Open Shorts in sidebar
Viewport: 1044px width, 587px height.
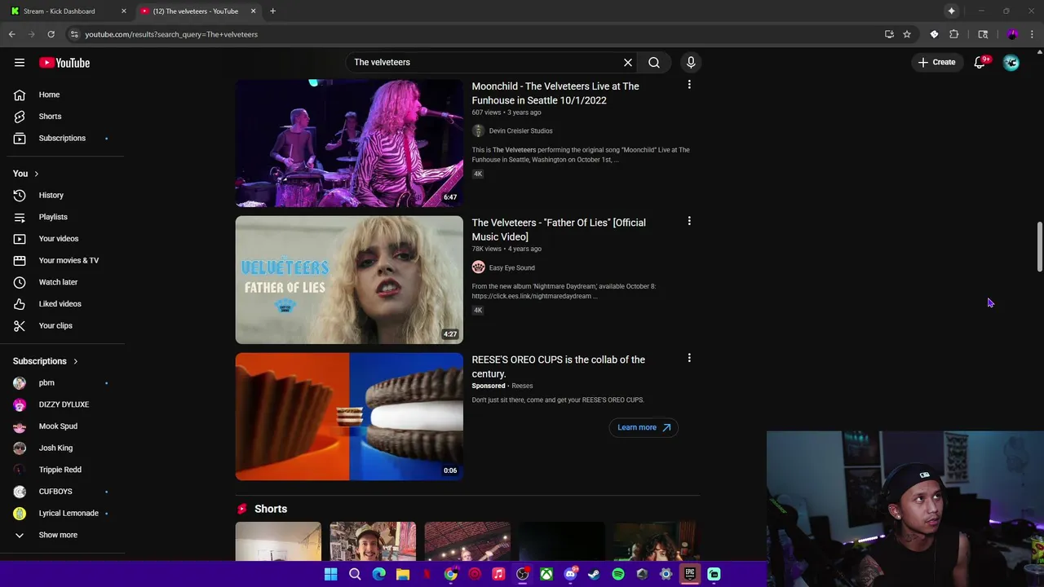click(x=62, y=117)
